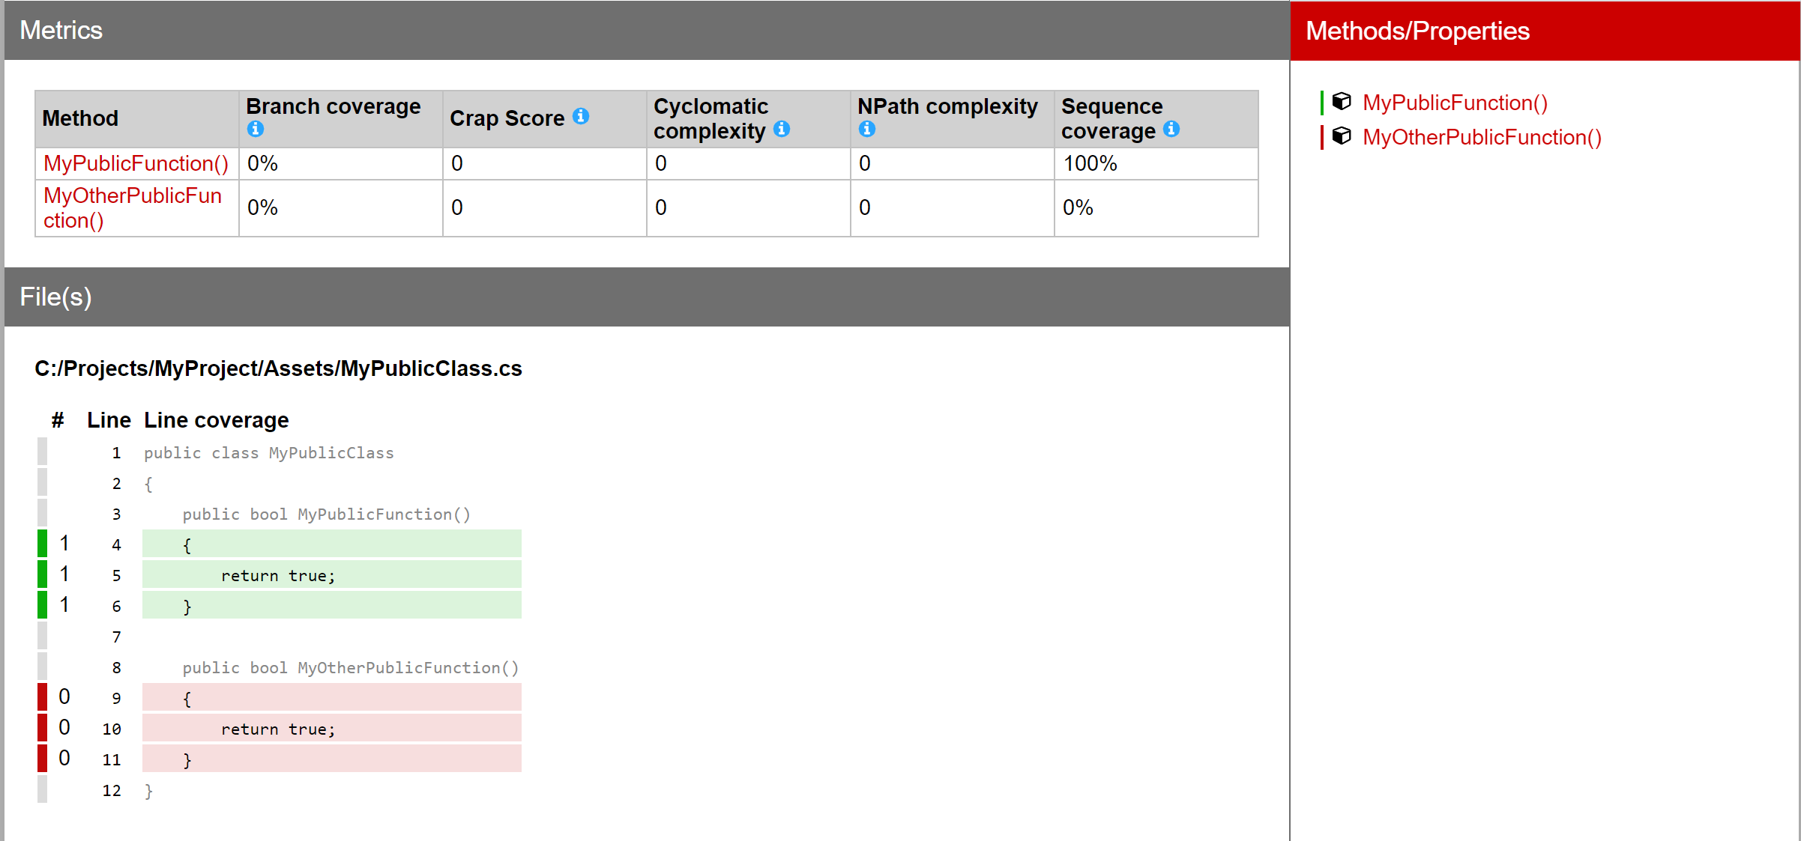Click the red coverage bar beside MyOtherPublicFunction()
This screenshot has width=1801, height=841.
[x=1322, y=136]
